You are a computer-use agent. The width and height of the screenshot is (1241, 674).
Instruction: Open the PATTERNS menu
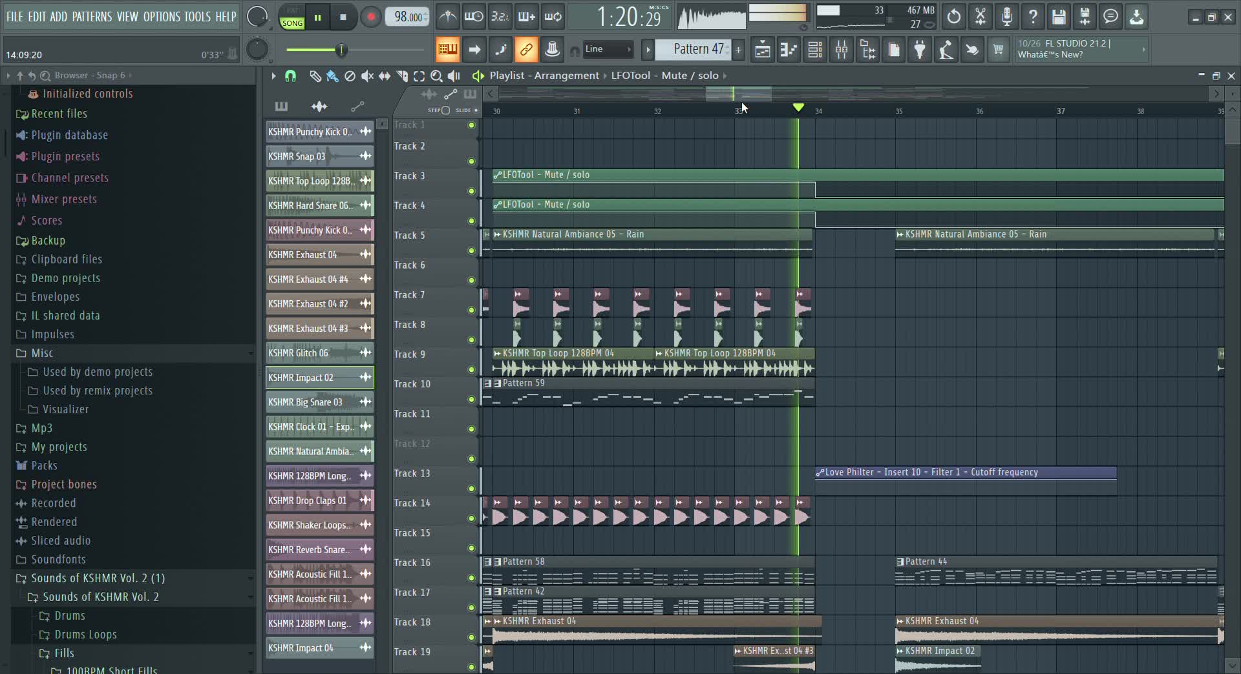(94, 17)
